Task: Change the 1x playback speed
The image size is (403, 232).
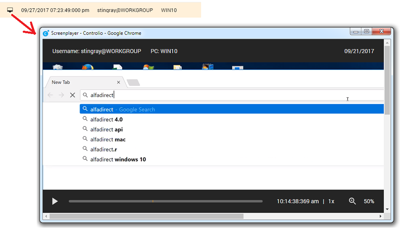Action: point(331,201)
